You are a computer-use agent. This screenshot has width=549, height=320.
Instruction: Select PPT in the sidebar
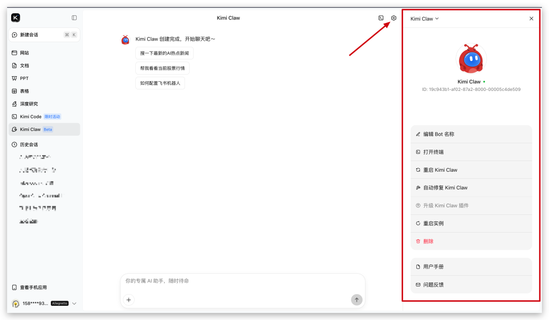click(x=24, y=78)
